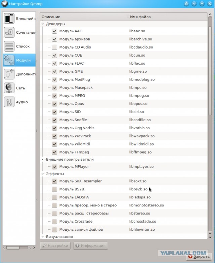Sort by the Имя файла column header
The width and height of the screenshot is (215, 263).
(x=168, y=17)
